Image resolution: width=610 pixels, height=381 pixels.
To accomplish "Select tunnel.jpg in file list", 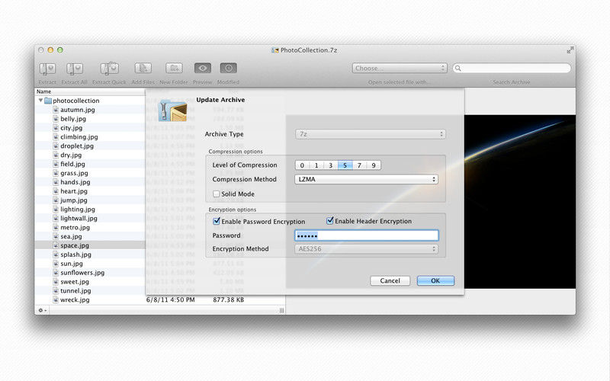I will pos(75,291).
